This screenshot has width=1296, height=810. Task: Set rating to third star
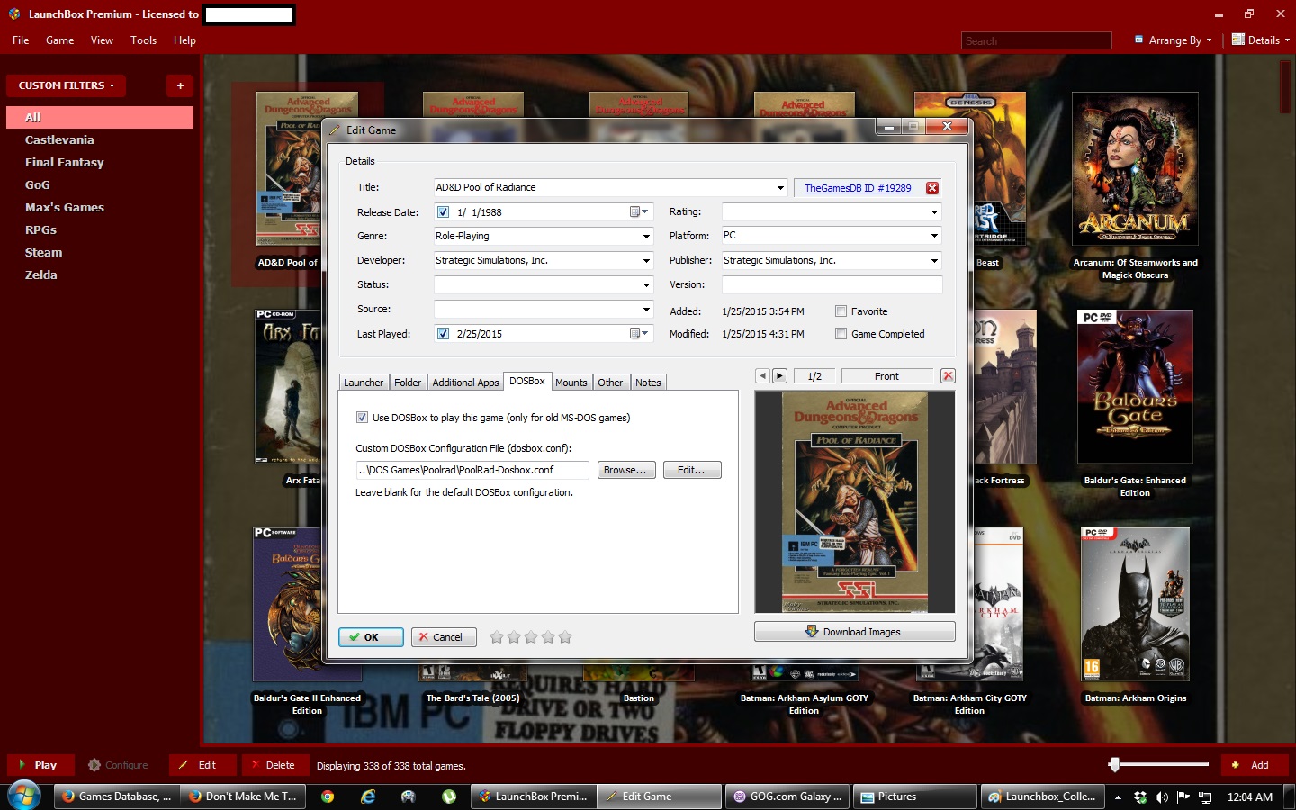(531, 637)
